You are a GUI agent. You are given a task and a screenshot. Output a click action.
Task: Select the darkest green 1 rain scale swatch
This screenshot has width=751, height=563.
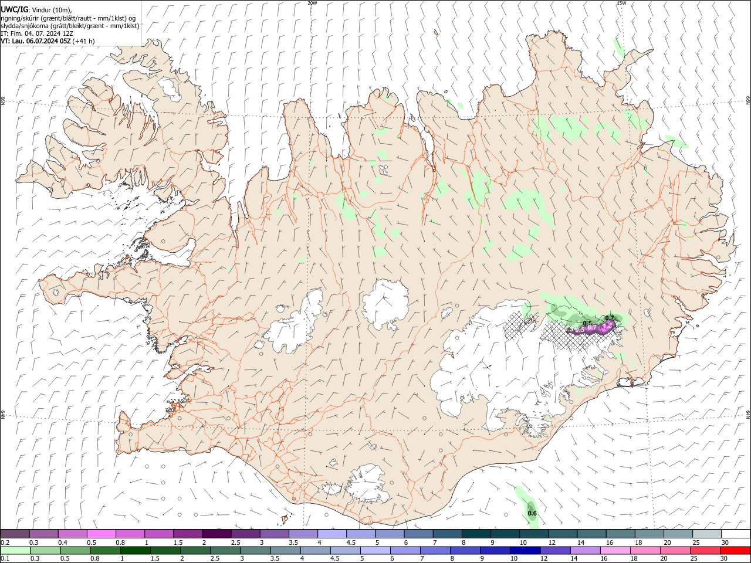point(136,551)
